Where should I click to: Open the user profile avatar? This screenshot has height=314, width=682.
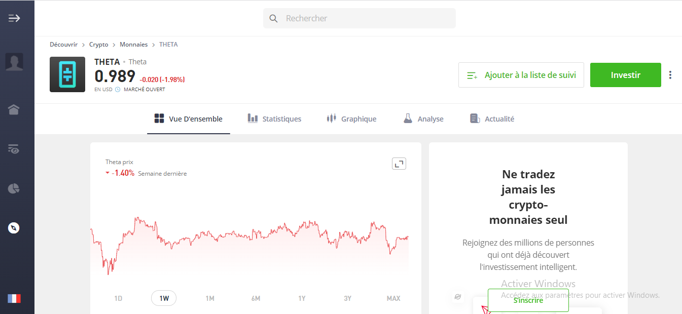coord(14,62)
